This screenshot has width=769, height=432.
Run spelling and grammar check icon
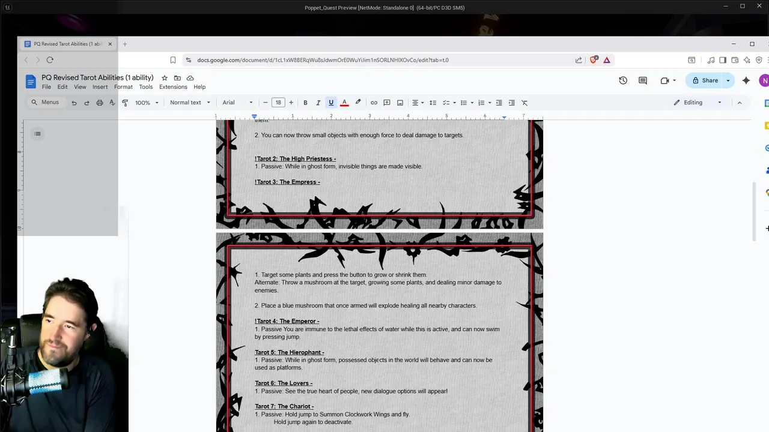click(x=112, y=103)
